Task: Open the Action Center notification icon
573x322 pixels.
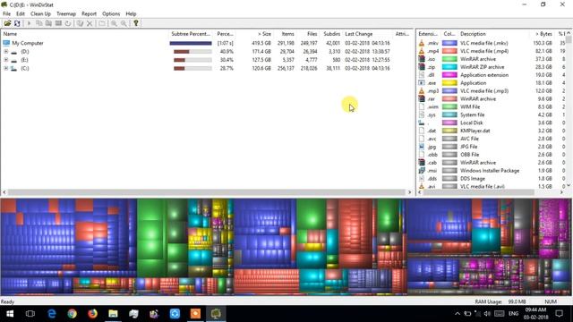Action: pyautogui.click(x=559, y=314)
